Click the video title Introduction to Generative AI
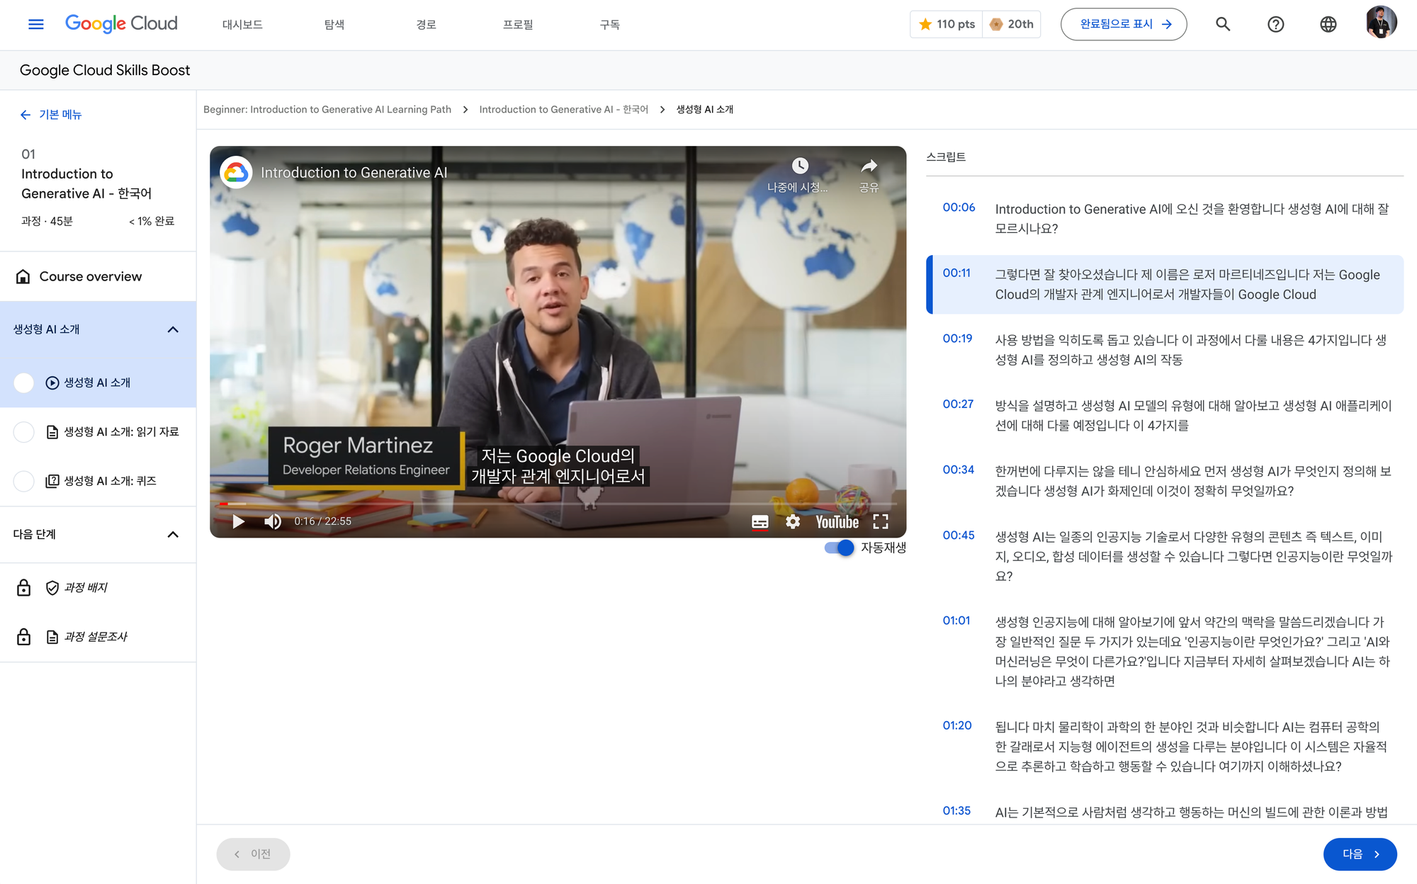This screenshot has height=884, width=1417. pos(354,172)
